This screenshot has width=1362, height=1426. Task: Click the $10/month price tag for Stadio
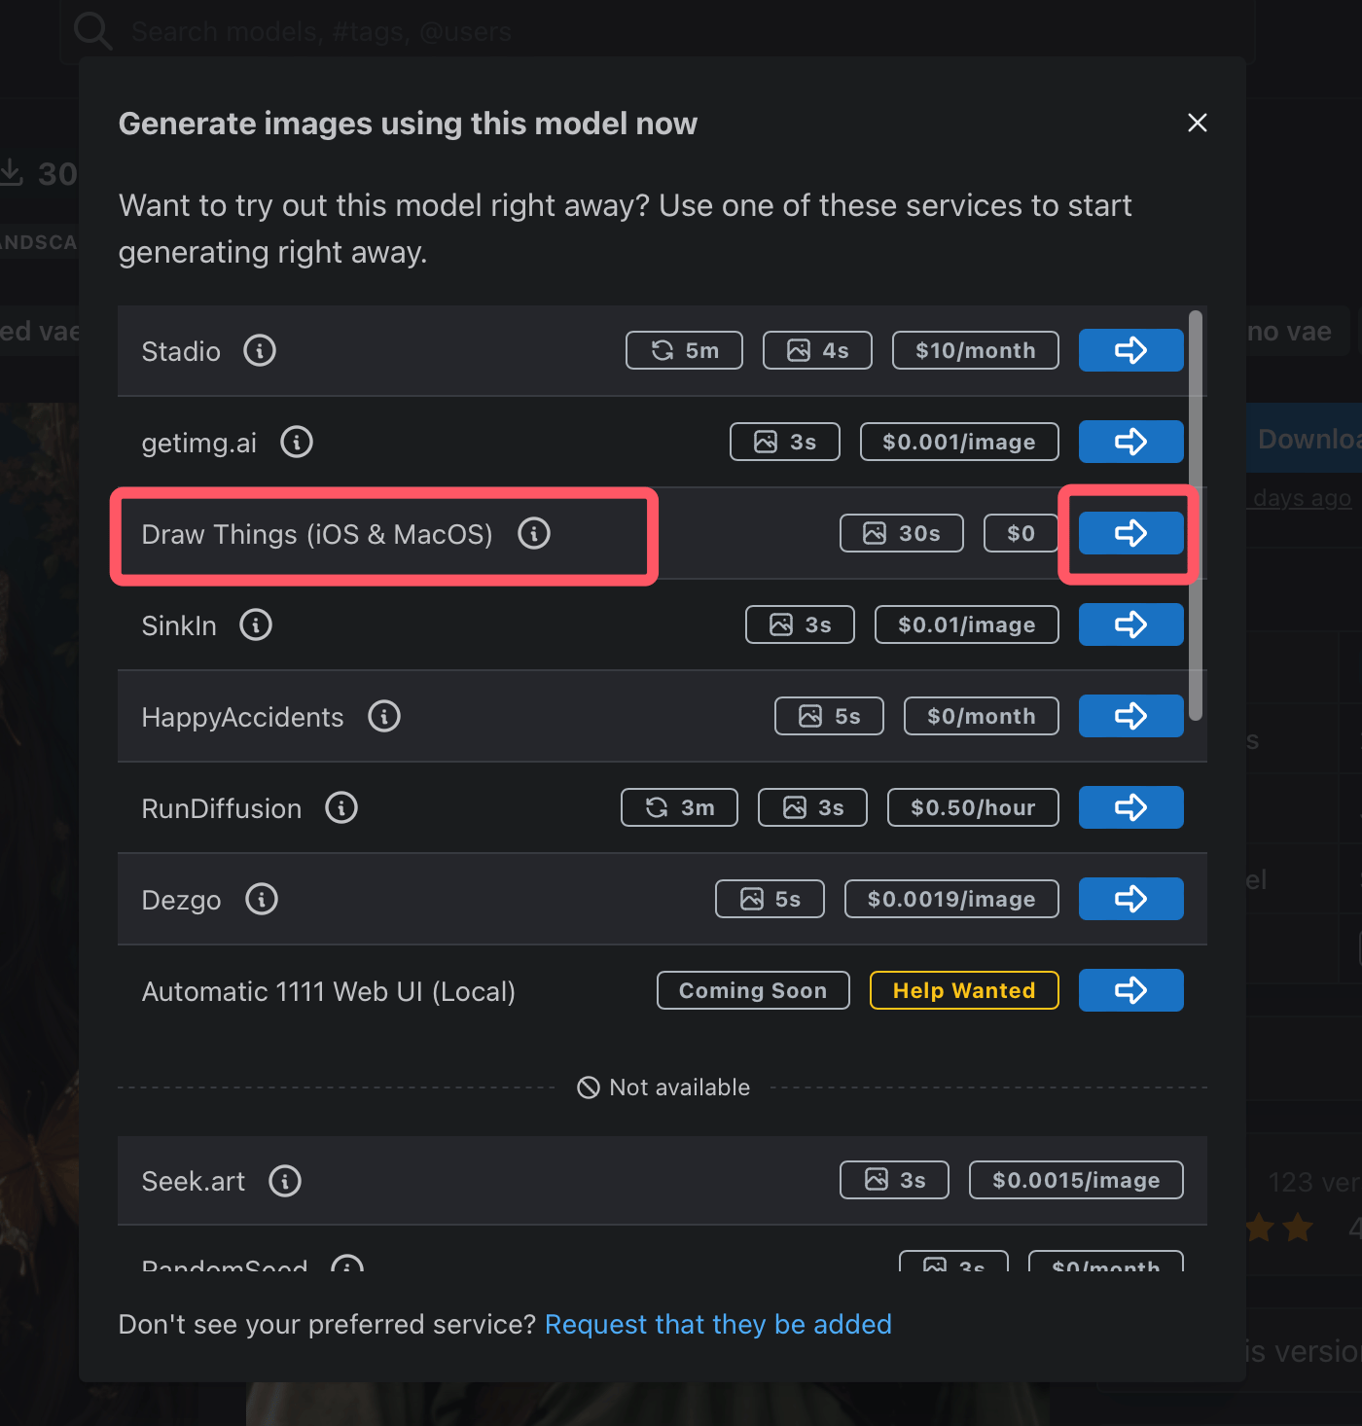(x=976, y=350)
